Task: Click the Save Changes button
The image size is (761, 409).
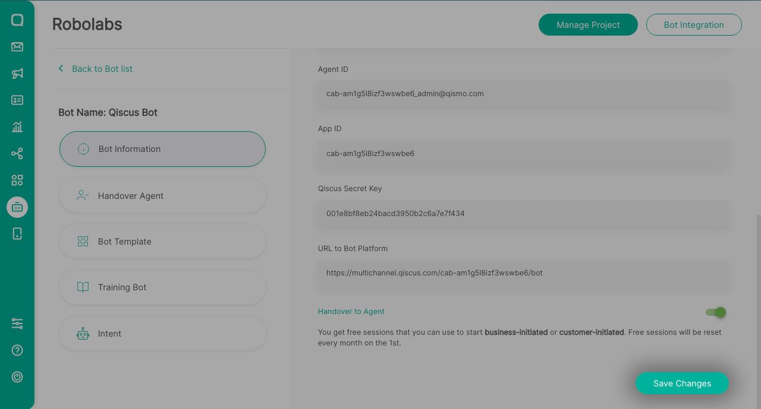Action: (682, 383)
